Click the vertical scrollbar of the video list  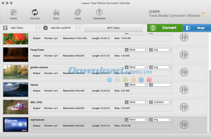pos(210,101)
